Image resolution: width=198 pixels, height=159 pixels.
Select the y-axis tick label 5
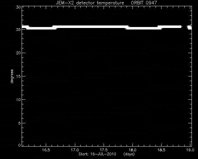(19, 123)
